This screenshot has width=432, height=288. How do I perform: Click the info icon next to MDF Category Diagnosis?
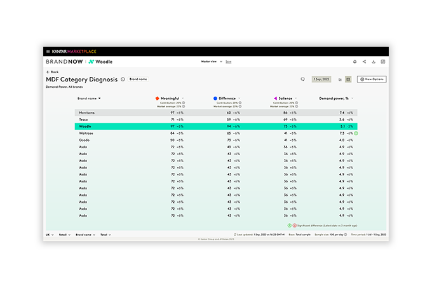[123, 79]
